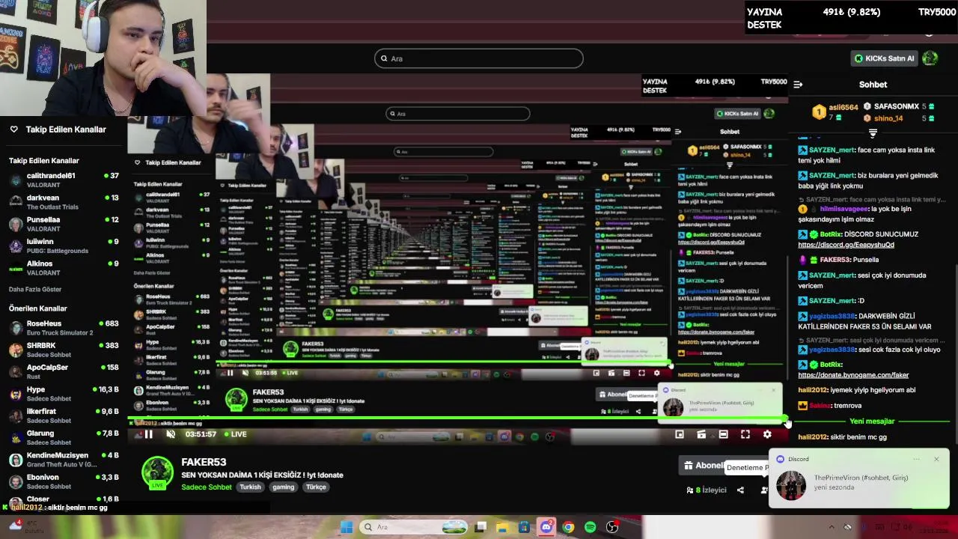Viewport: 958px width, 539px height.
Task: Open luiiwinn channel in sidebar
Action: point(64,246)
